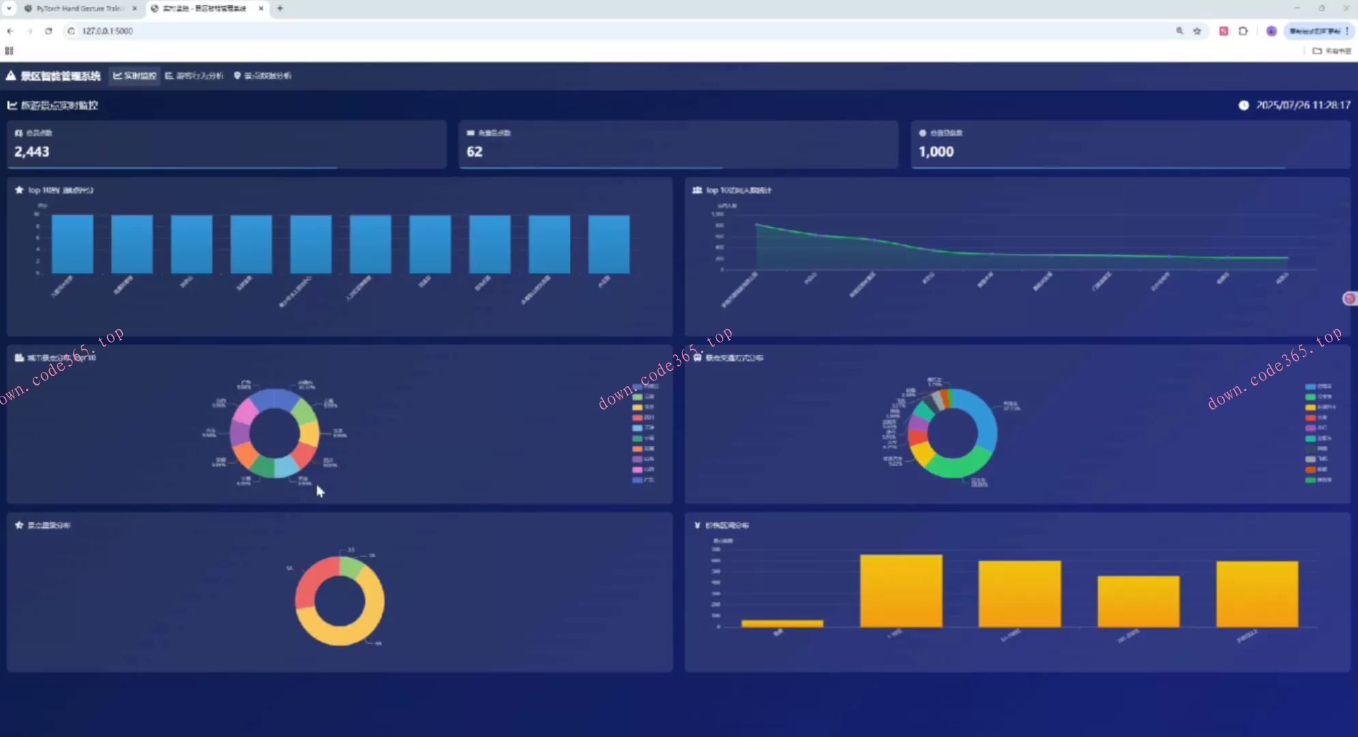Click the red extension icon in the toolbar
The height and width of the screenshot is (737, 1358).
1224,31
